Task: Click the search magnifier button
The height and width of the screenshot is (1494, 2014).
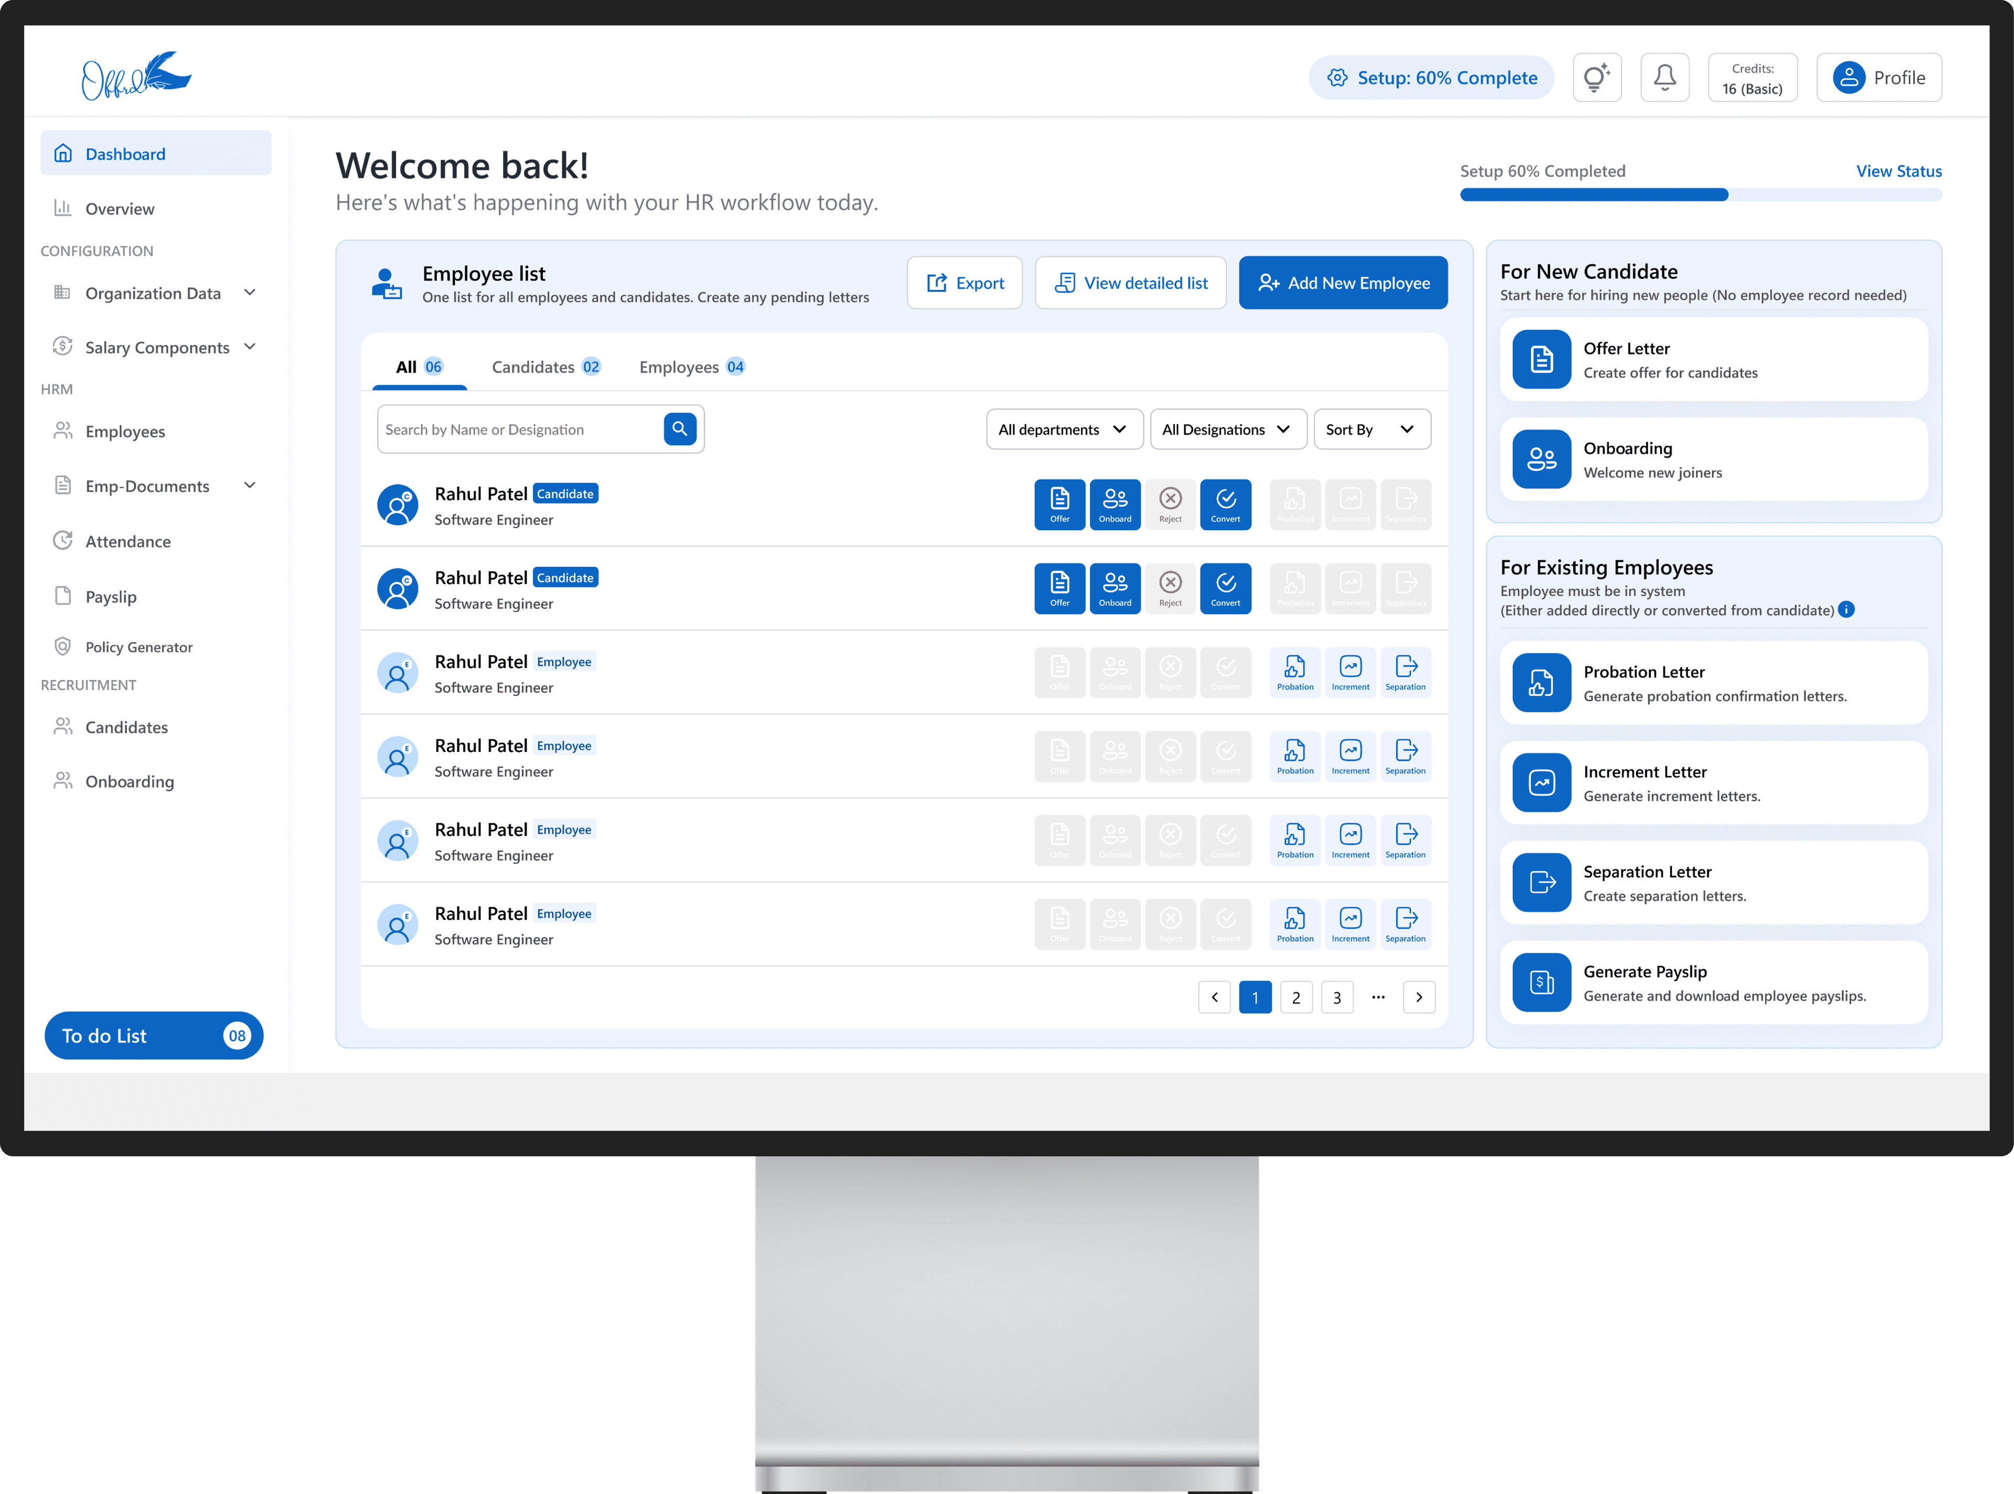Action: pos(680,428)
